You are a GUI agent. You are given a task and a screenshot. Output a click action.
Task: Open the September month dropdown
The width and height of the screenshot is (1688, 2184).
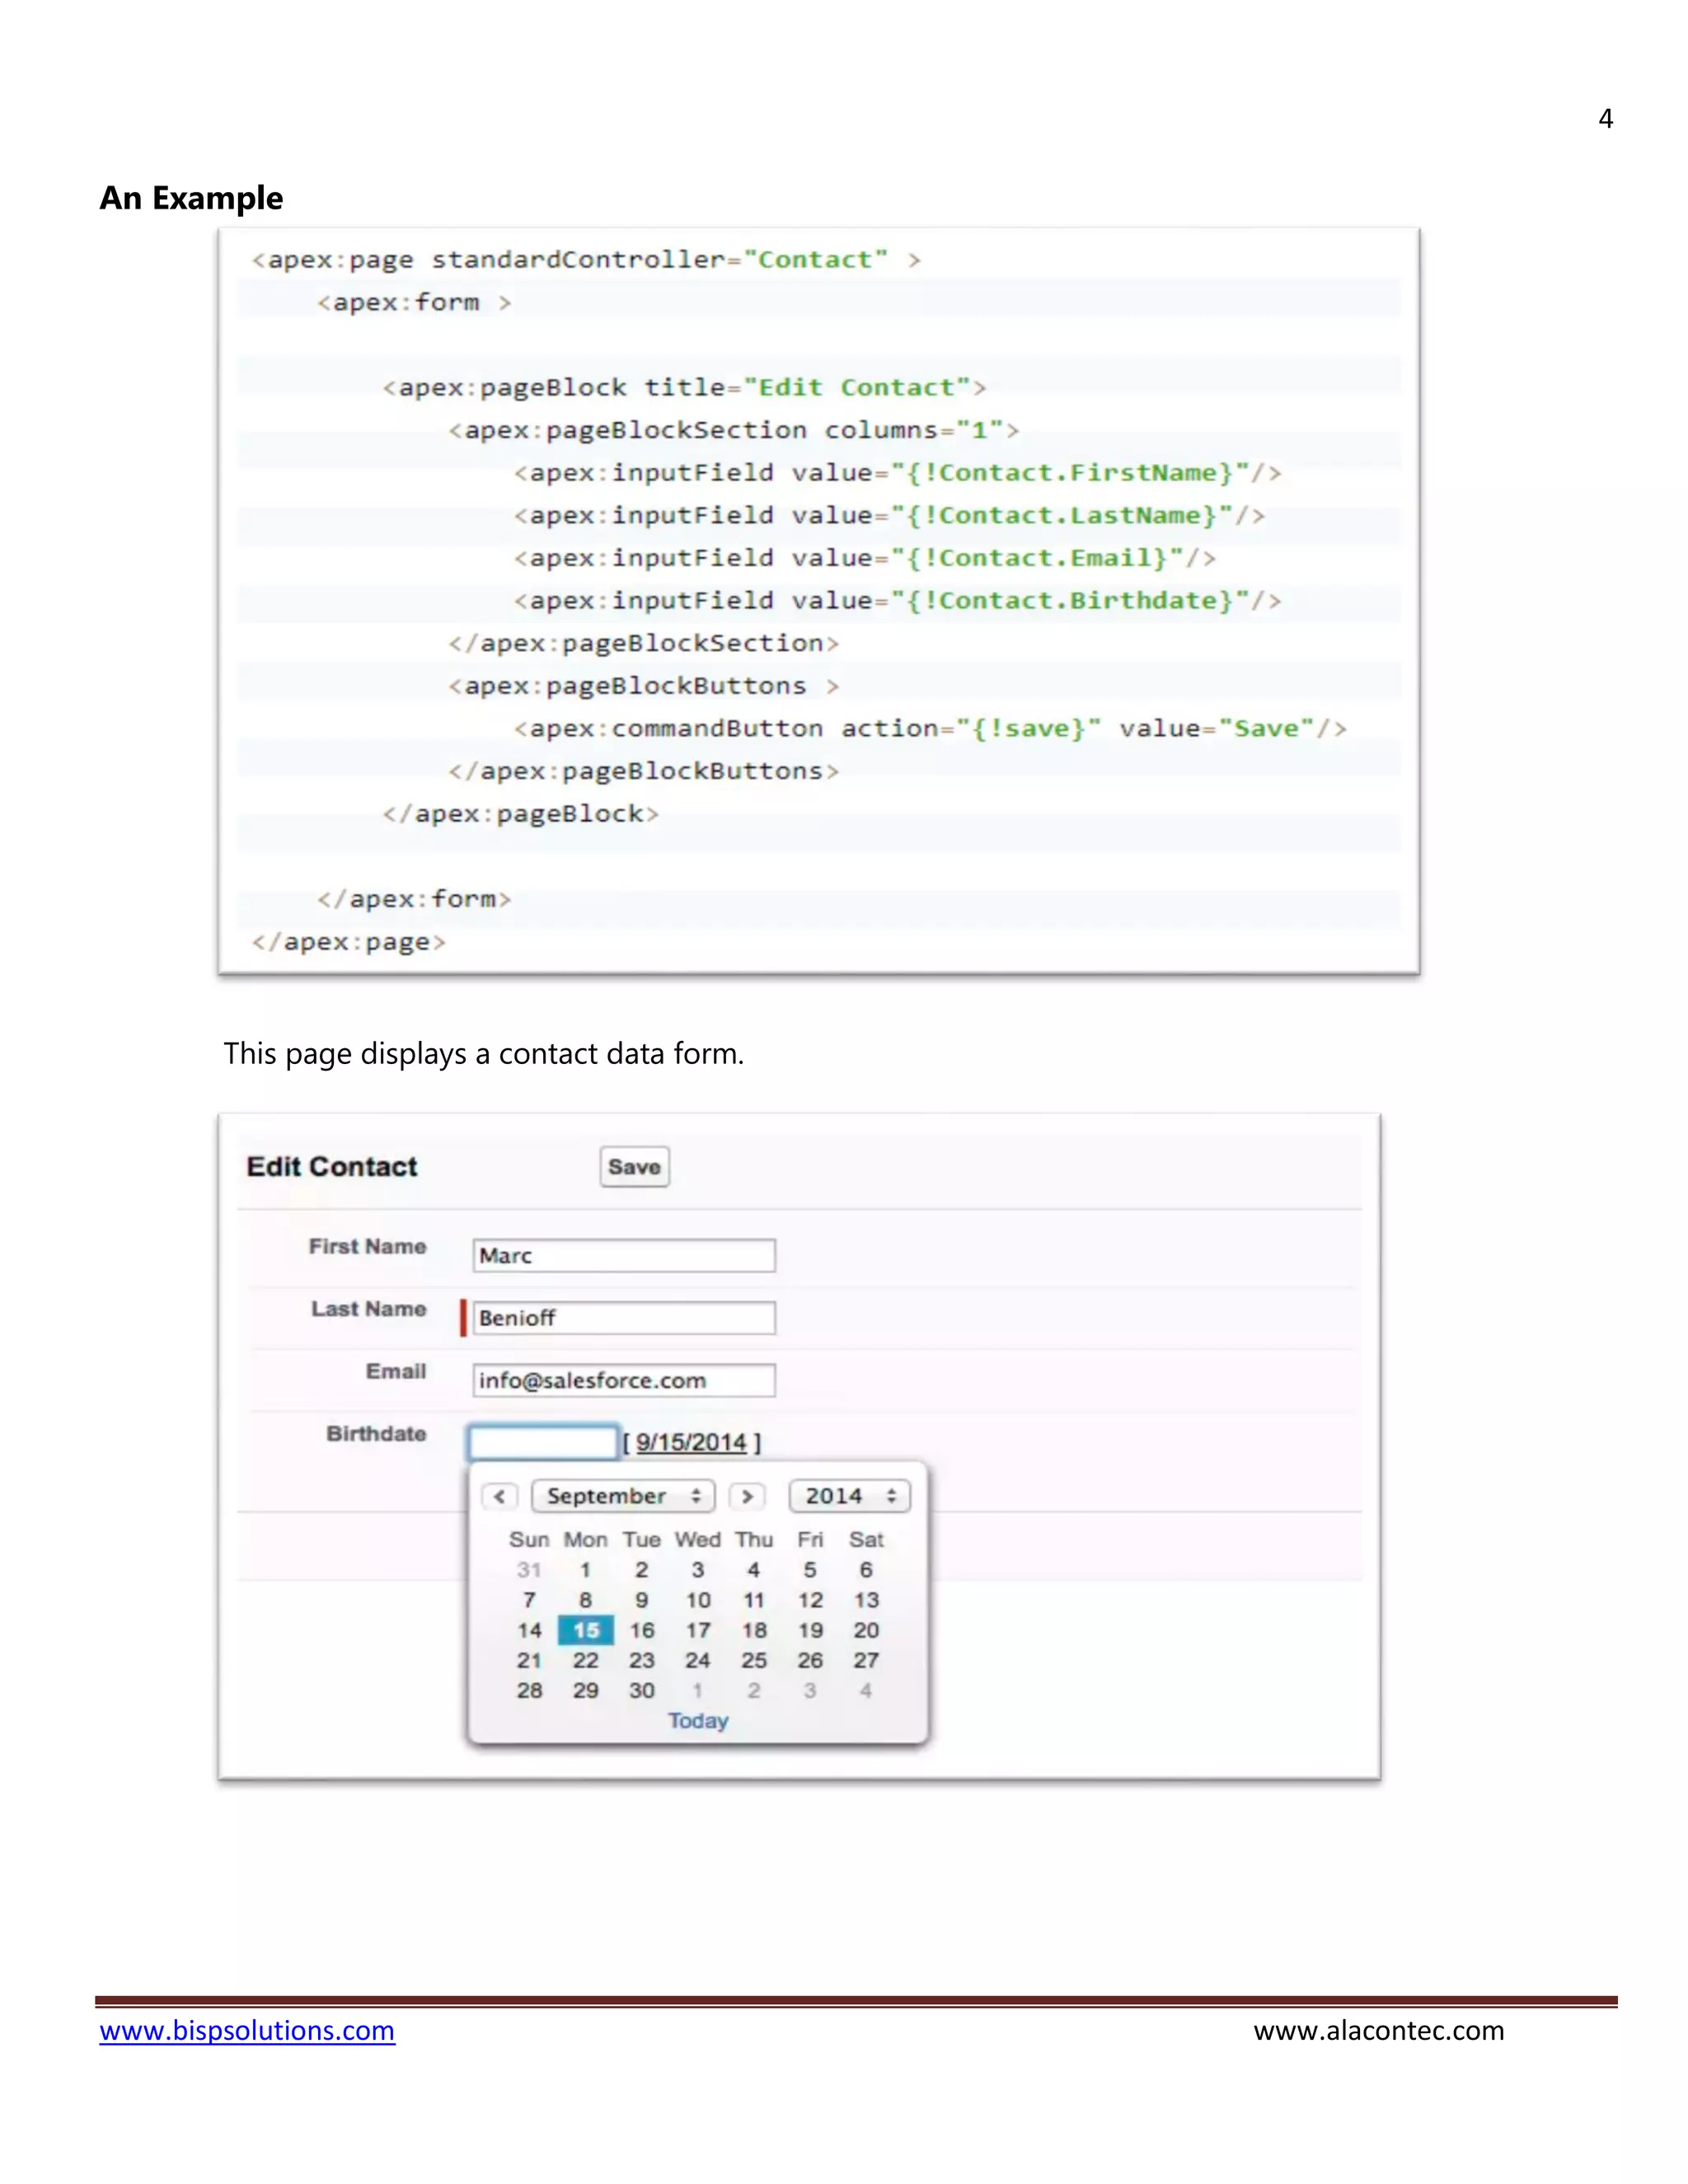coord(623,1496)
